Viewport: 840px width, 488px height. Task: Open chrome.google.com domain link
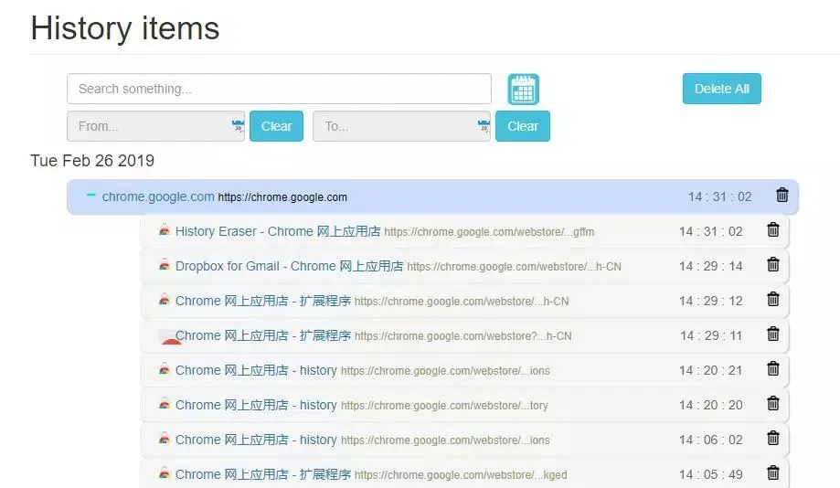tap(158, 196)
